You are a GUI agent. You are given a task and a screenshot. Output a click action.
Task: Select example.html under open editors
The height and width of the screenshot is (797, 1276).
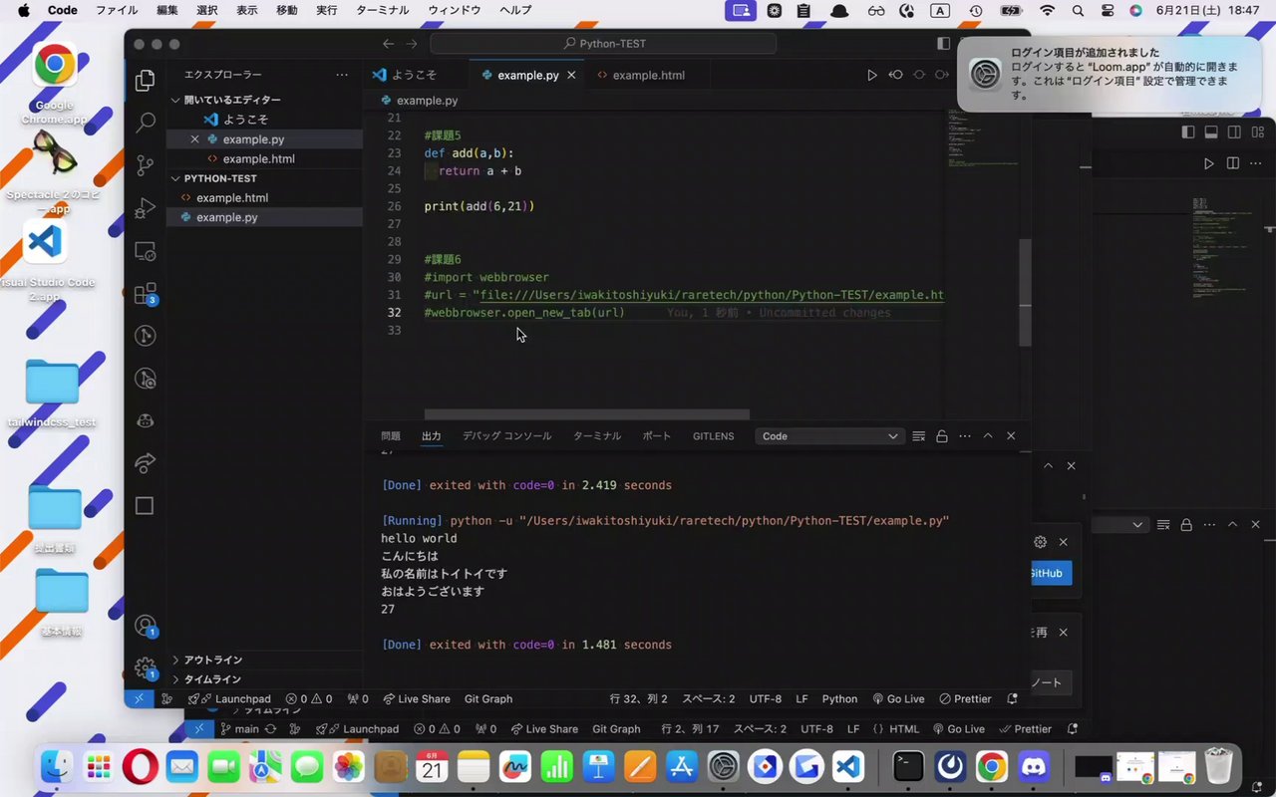click(x=264, y=158)
